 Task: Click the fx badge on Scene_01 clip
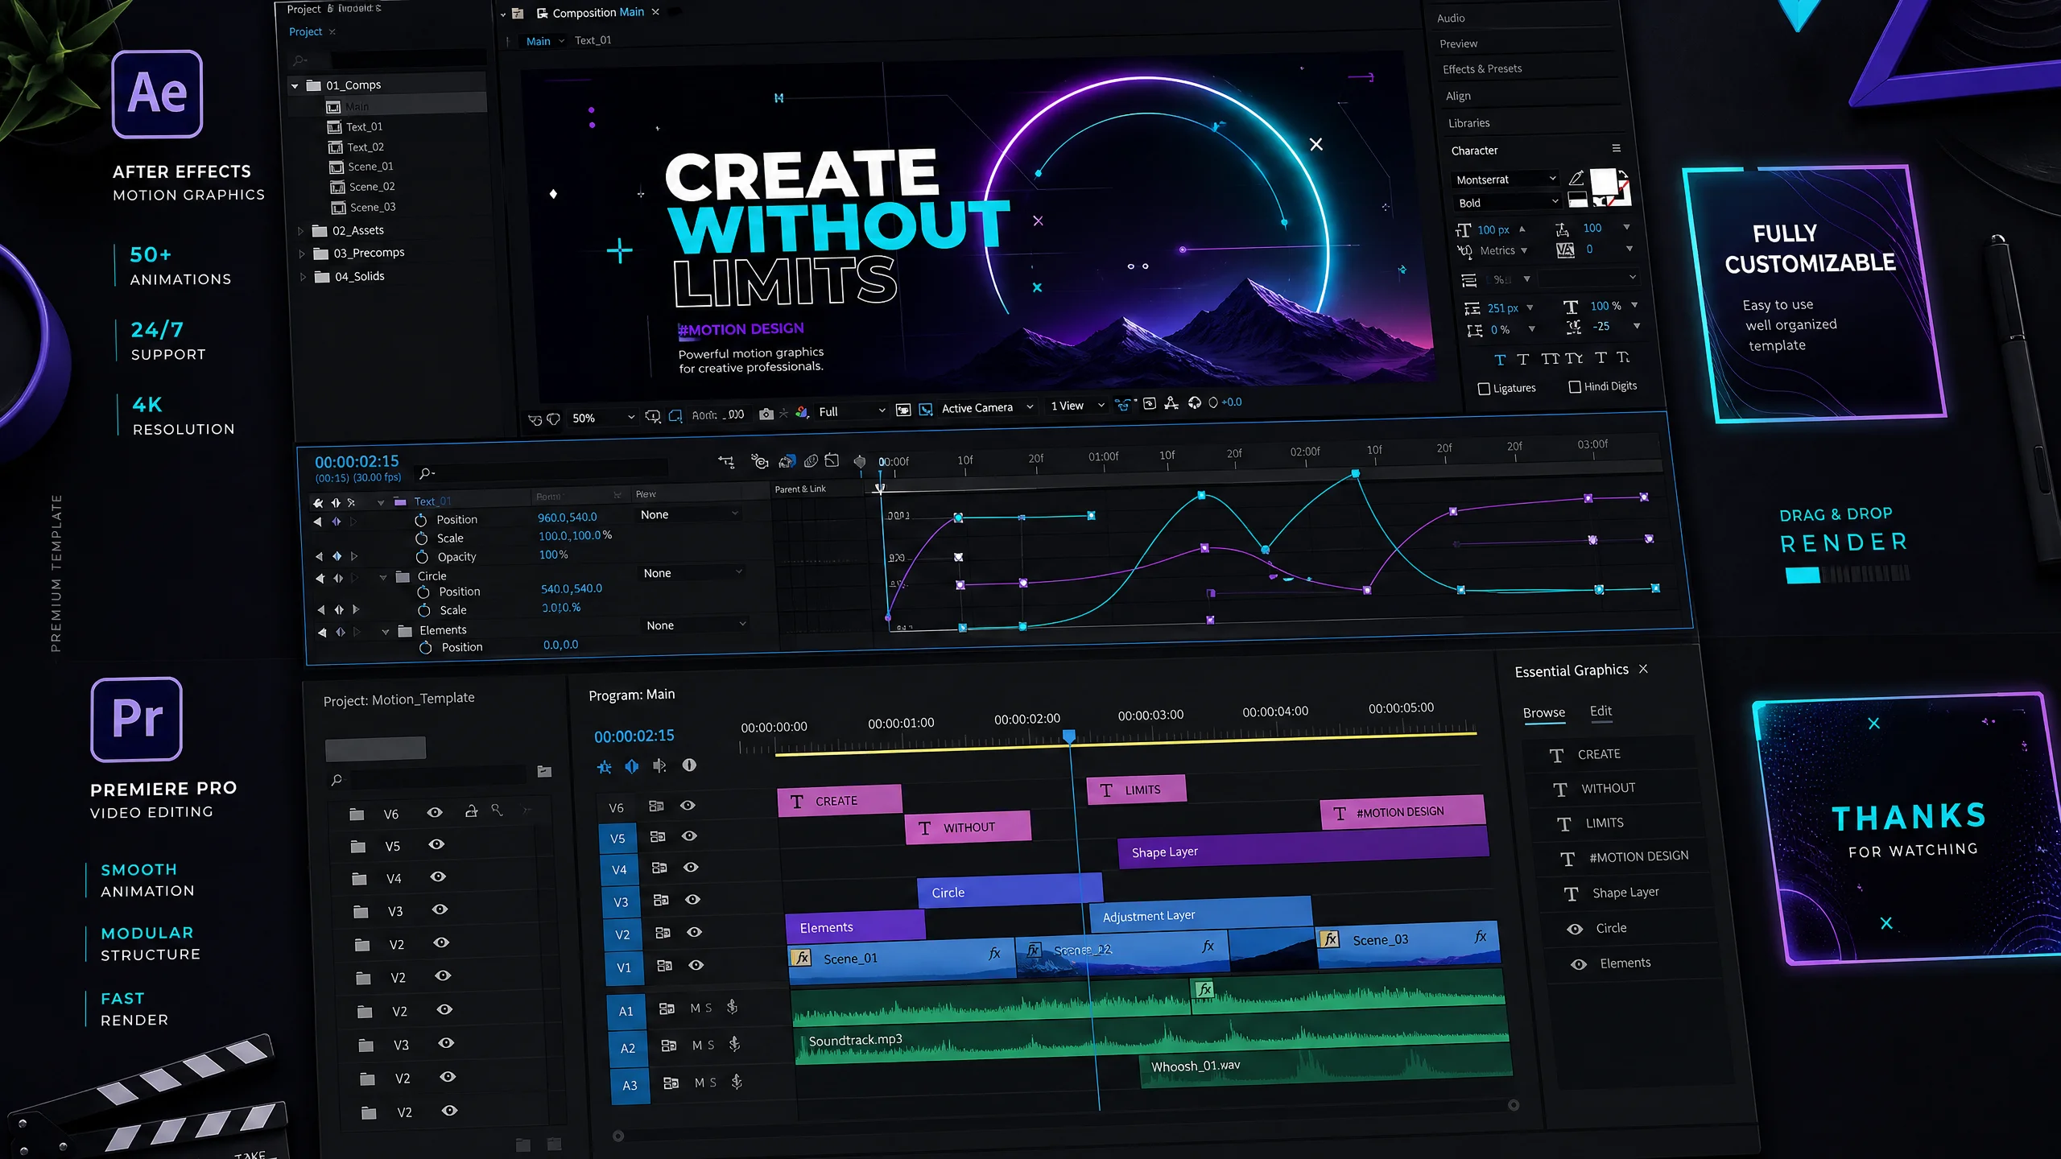802,958
